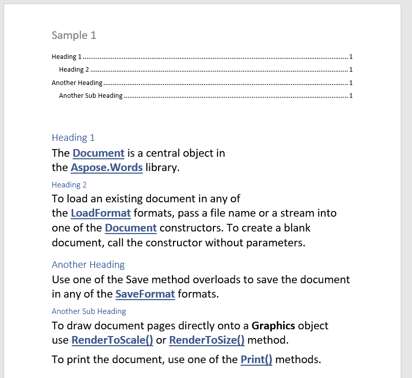The width and height of the screenshot is (412, 378).
Task: Open the SaveFormat hyperlink
Action: (x=145, y=295)
